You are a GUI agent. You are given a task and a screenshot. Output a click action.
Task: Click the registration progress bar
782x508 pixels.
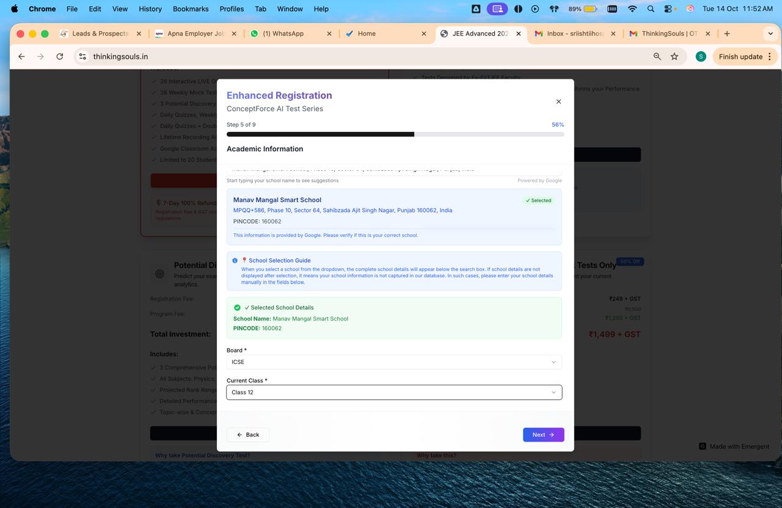click(x=395, y=134)
